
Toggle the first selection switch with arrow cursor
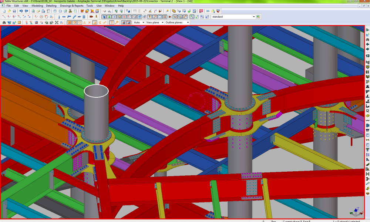pyautogui.click(x=104, y=17)
